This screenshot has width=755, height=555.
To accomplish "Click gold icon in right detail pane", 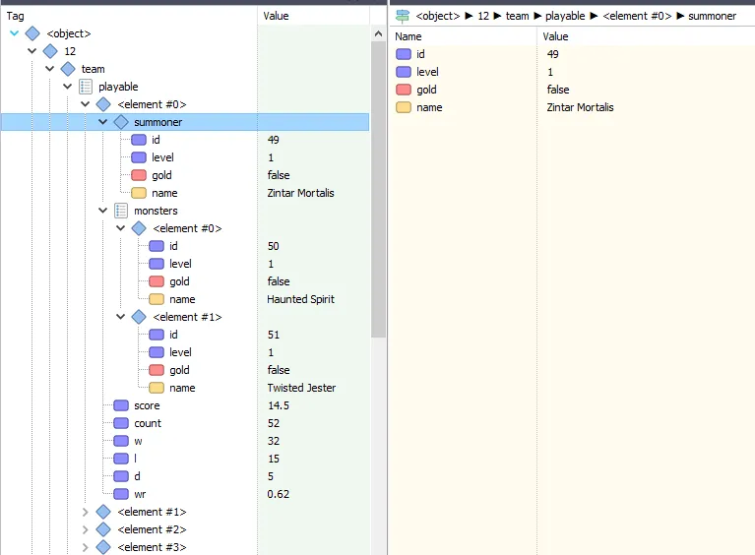I will tap(404, 90).
